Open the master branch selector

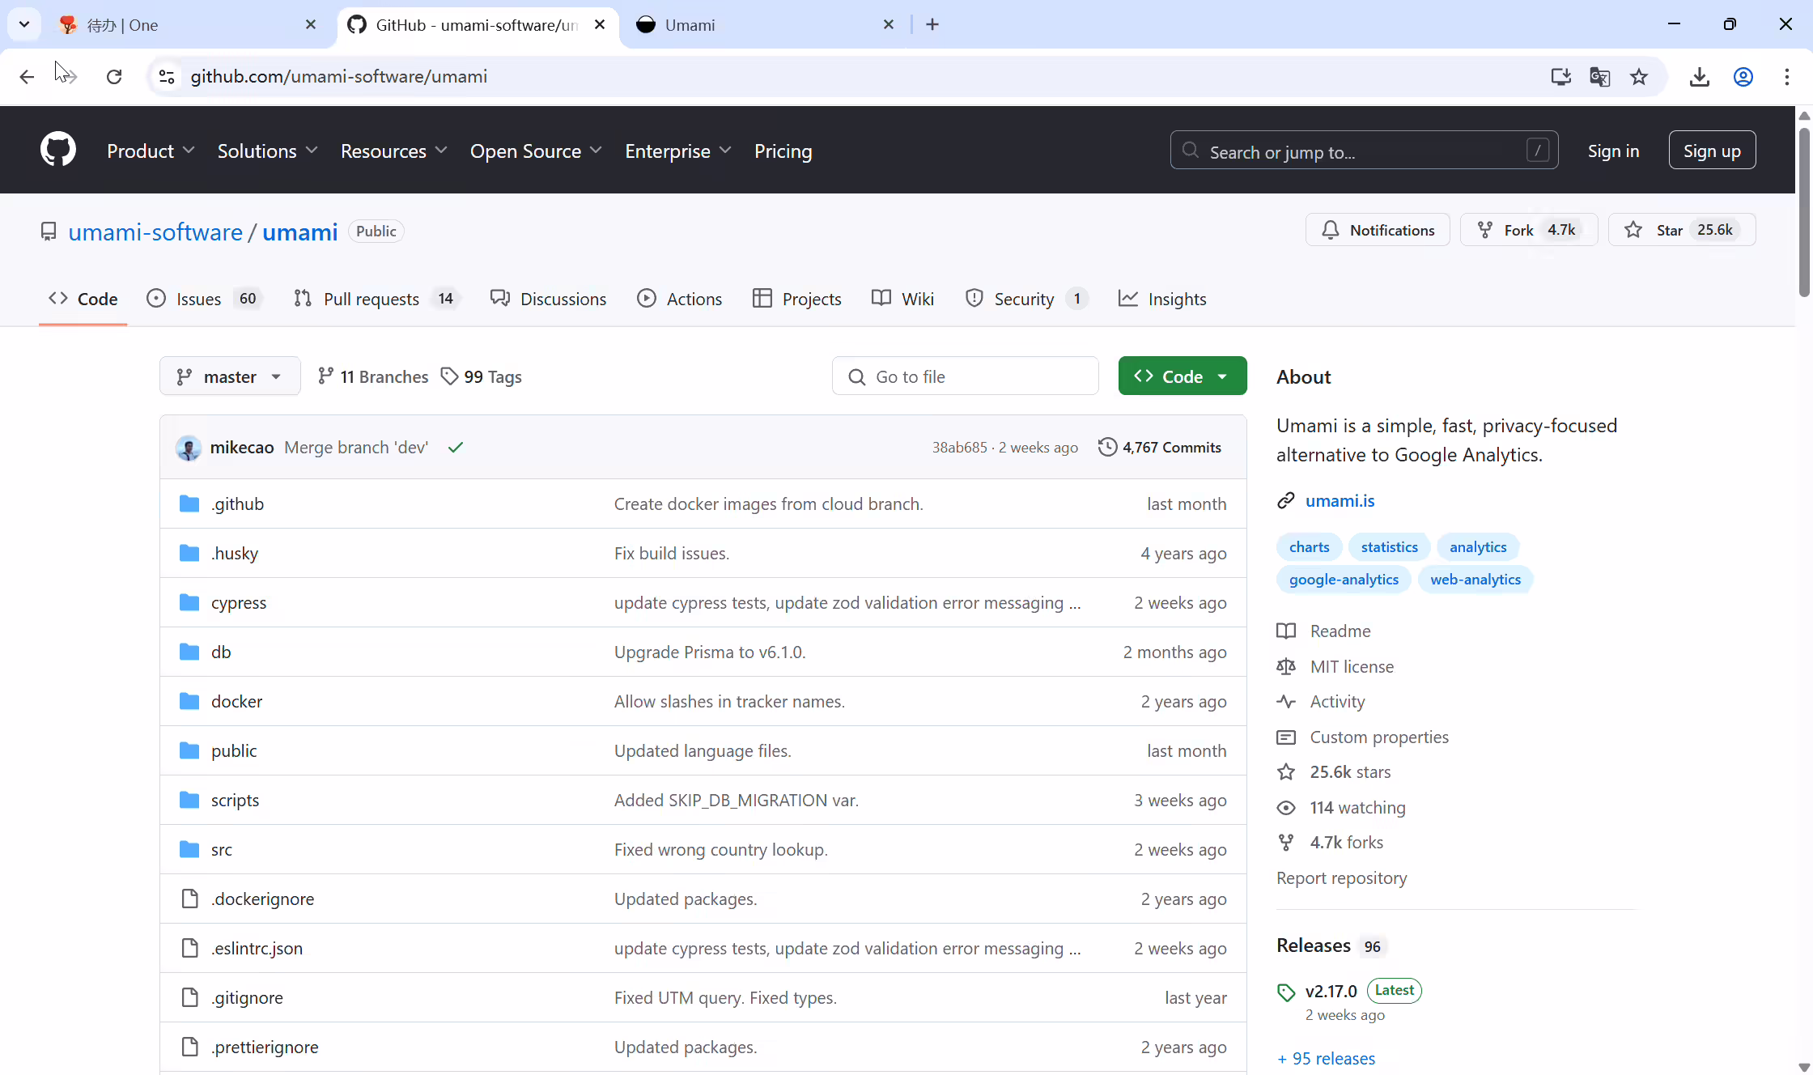(230, 376)
